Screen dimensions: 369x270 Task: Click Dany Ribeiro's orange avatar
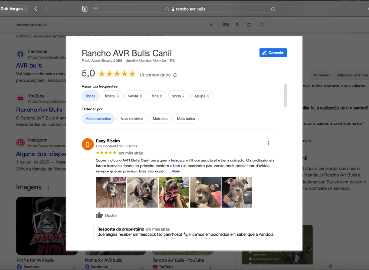click(x=87, y=144)
